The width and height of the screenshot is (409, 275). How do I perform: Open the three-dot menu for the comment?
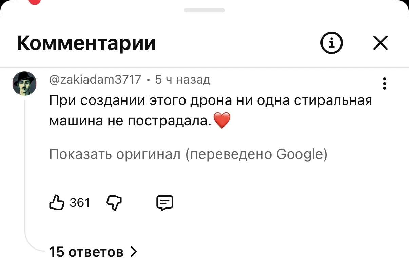(x=384, y=84)
